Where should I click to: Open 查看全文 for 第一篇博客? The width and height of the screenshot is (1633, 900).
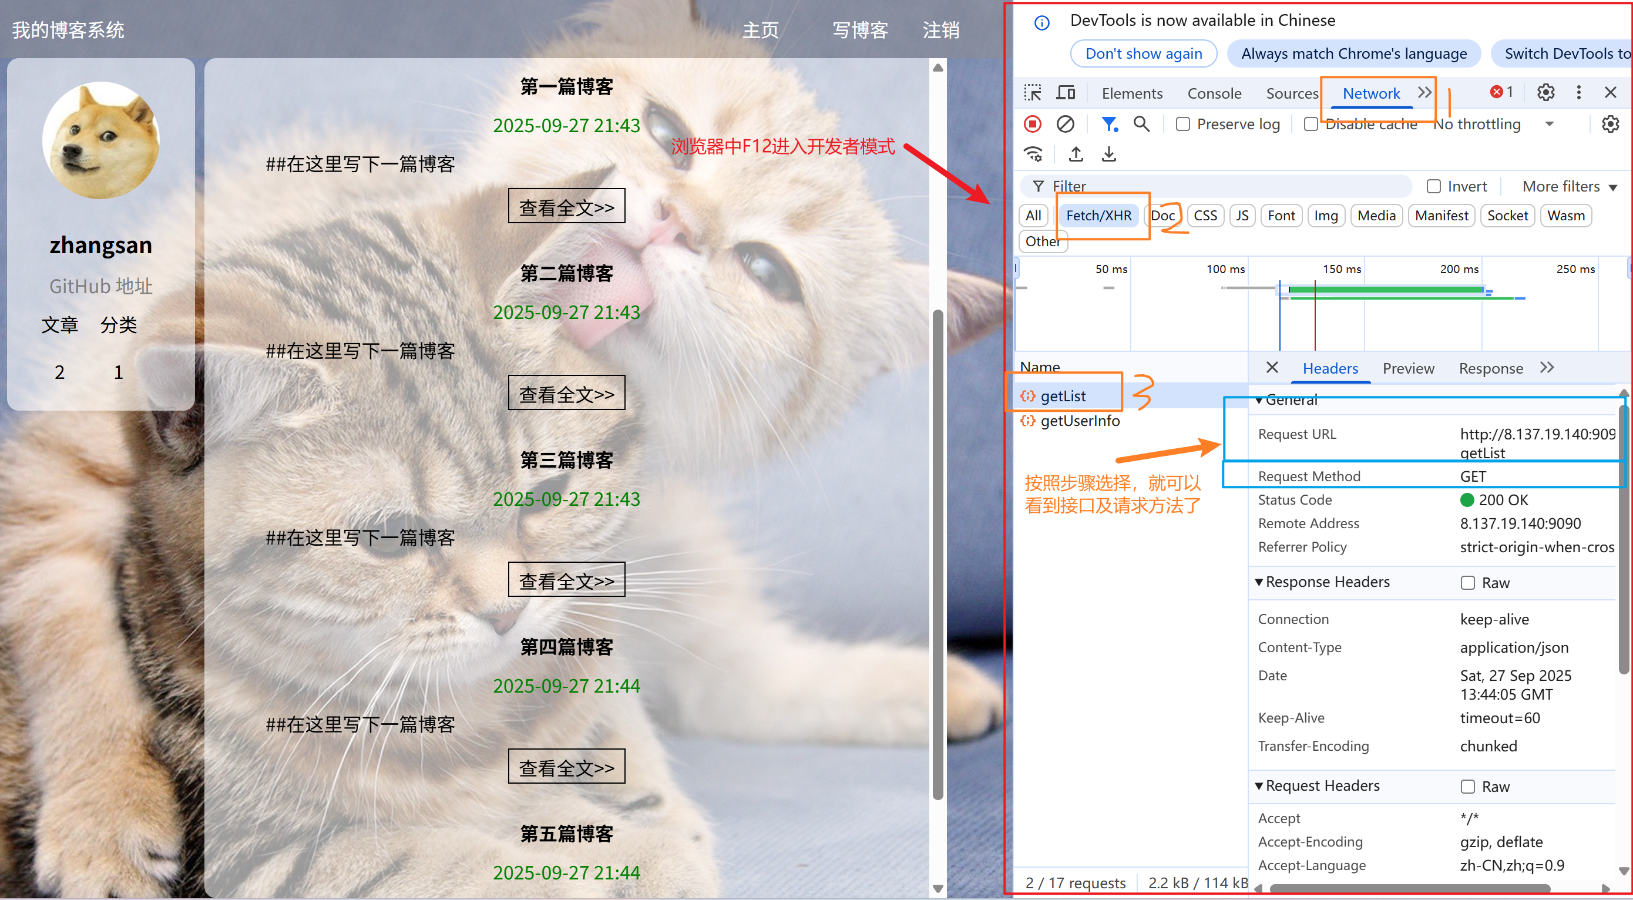566,206
